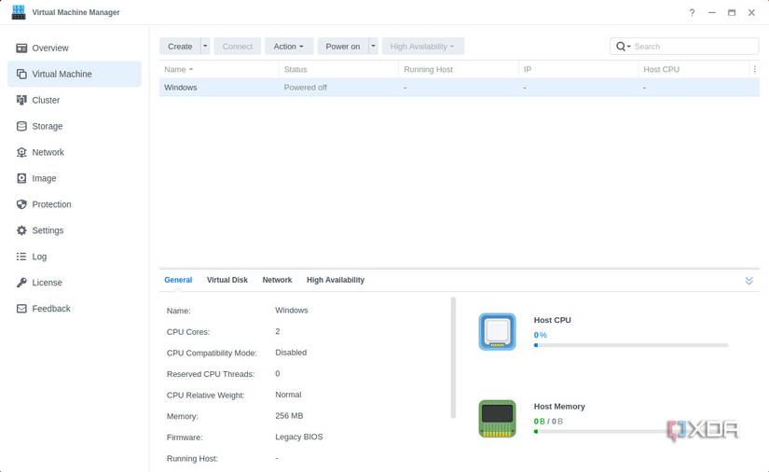Open the Settings sidebar item
769x472 pixels.
75,230
